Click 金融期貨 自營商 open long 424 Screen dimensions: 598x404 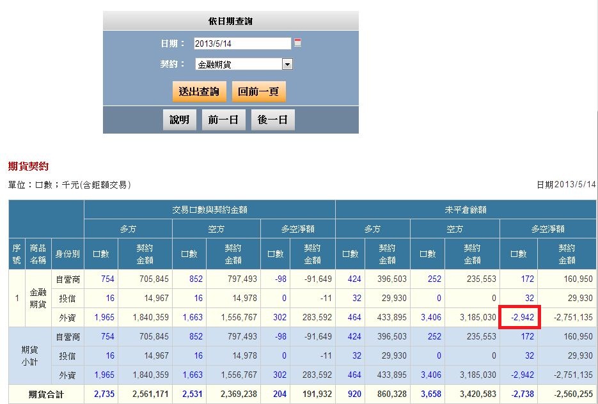354,279
